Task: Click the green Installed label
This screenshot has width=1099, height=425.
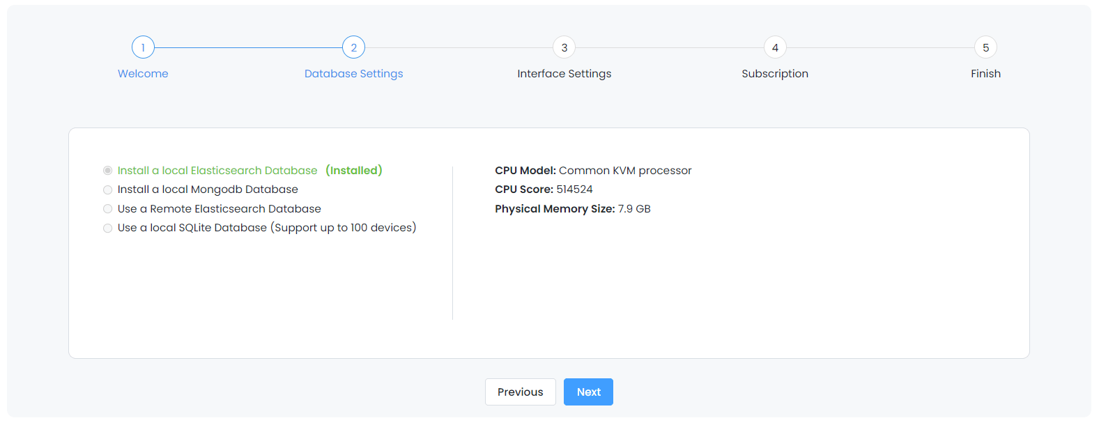Action: (354, 170)
